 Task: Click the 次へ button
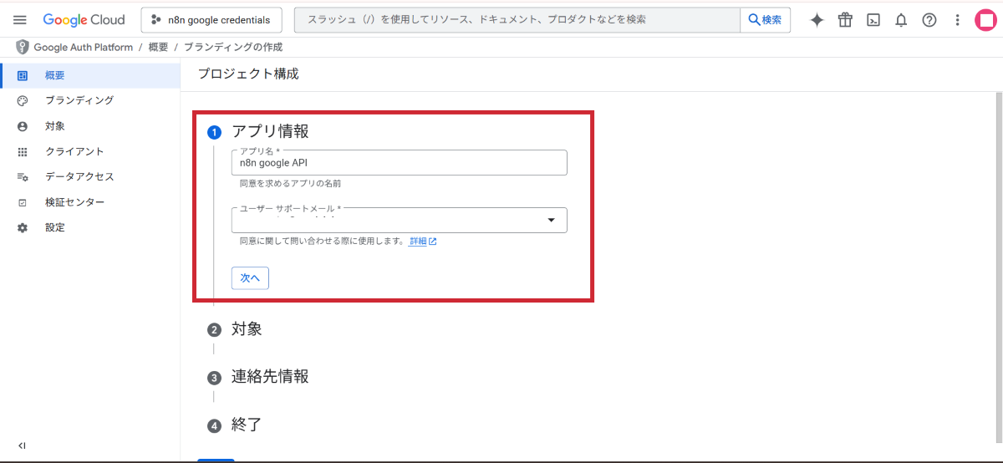[x=250, y=277]
